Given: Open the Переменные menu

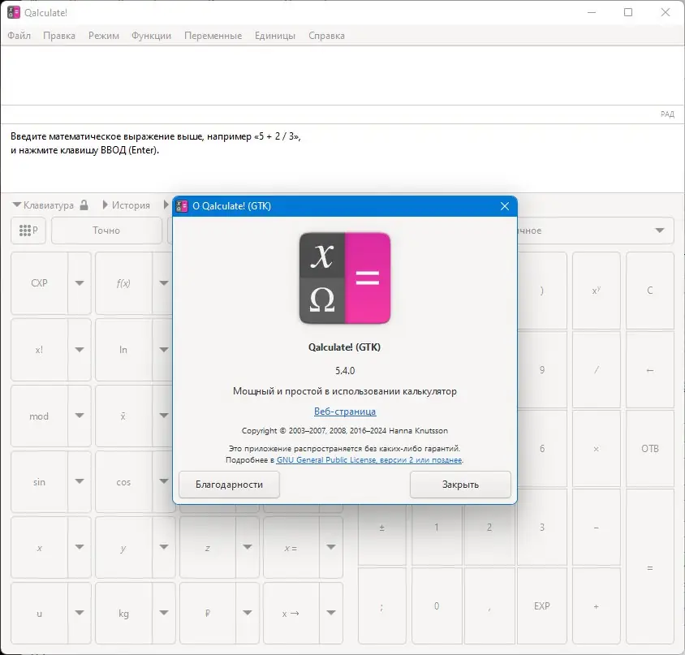Looking at the screenshot, I should coord(213,36).
